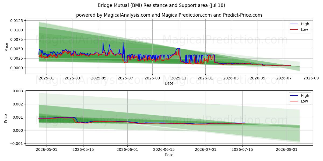Click the '2026-03' tick label on the top chart
Viewport: 323px width, 161px height.
231,78
